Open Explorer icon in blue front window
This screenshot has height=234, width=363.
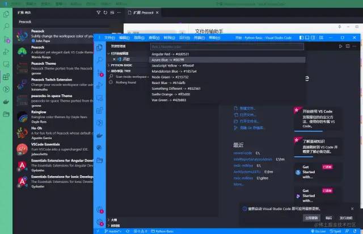tap(100, 48)
